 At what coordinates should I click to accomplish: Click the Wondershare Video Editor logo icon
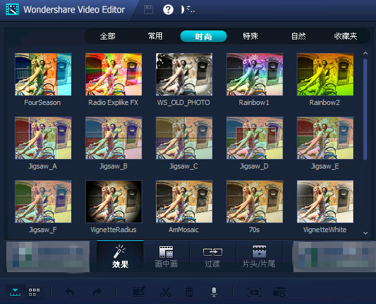[12, 10]
